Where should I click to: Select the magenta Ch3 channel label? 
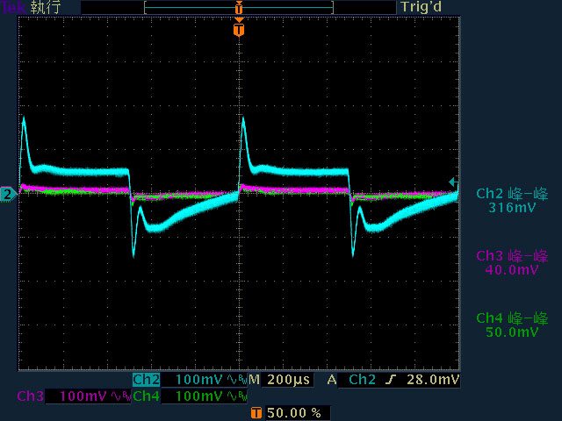[30, 396]
